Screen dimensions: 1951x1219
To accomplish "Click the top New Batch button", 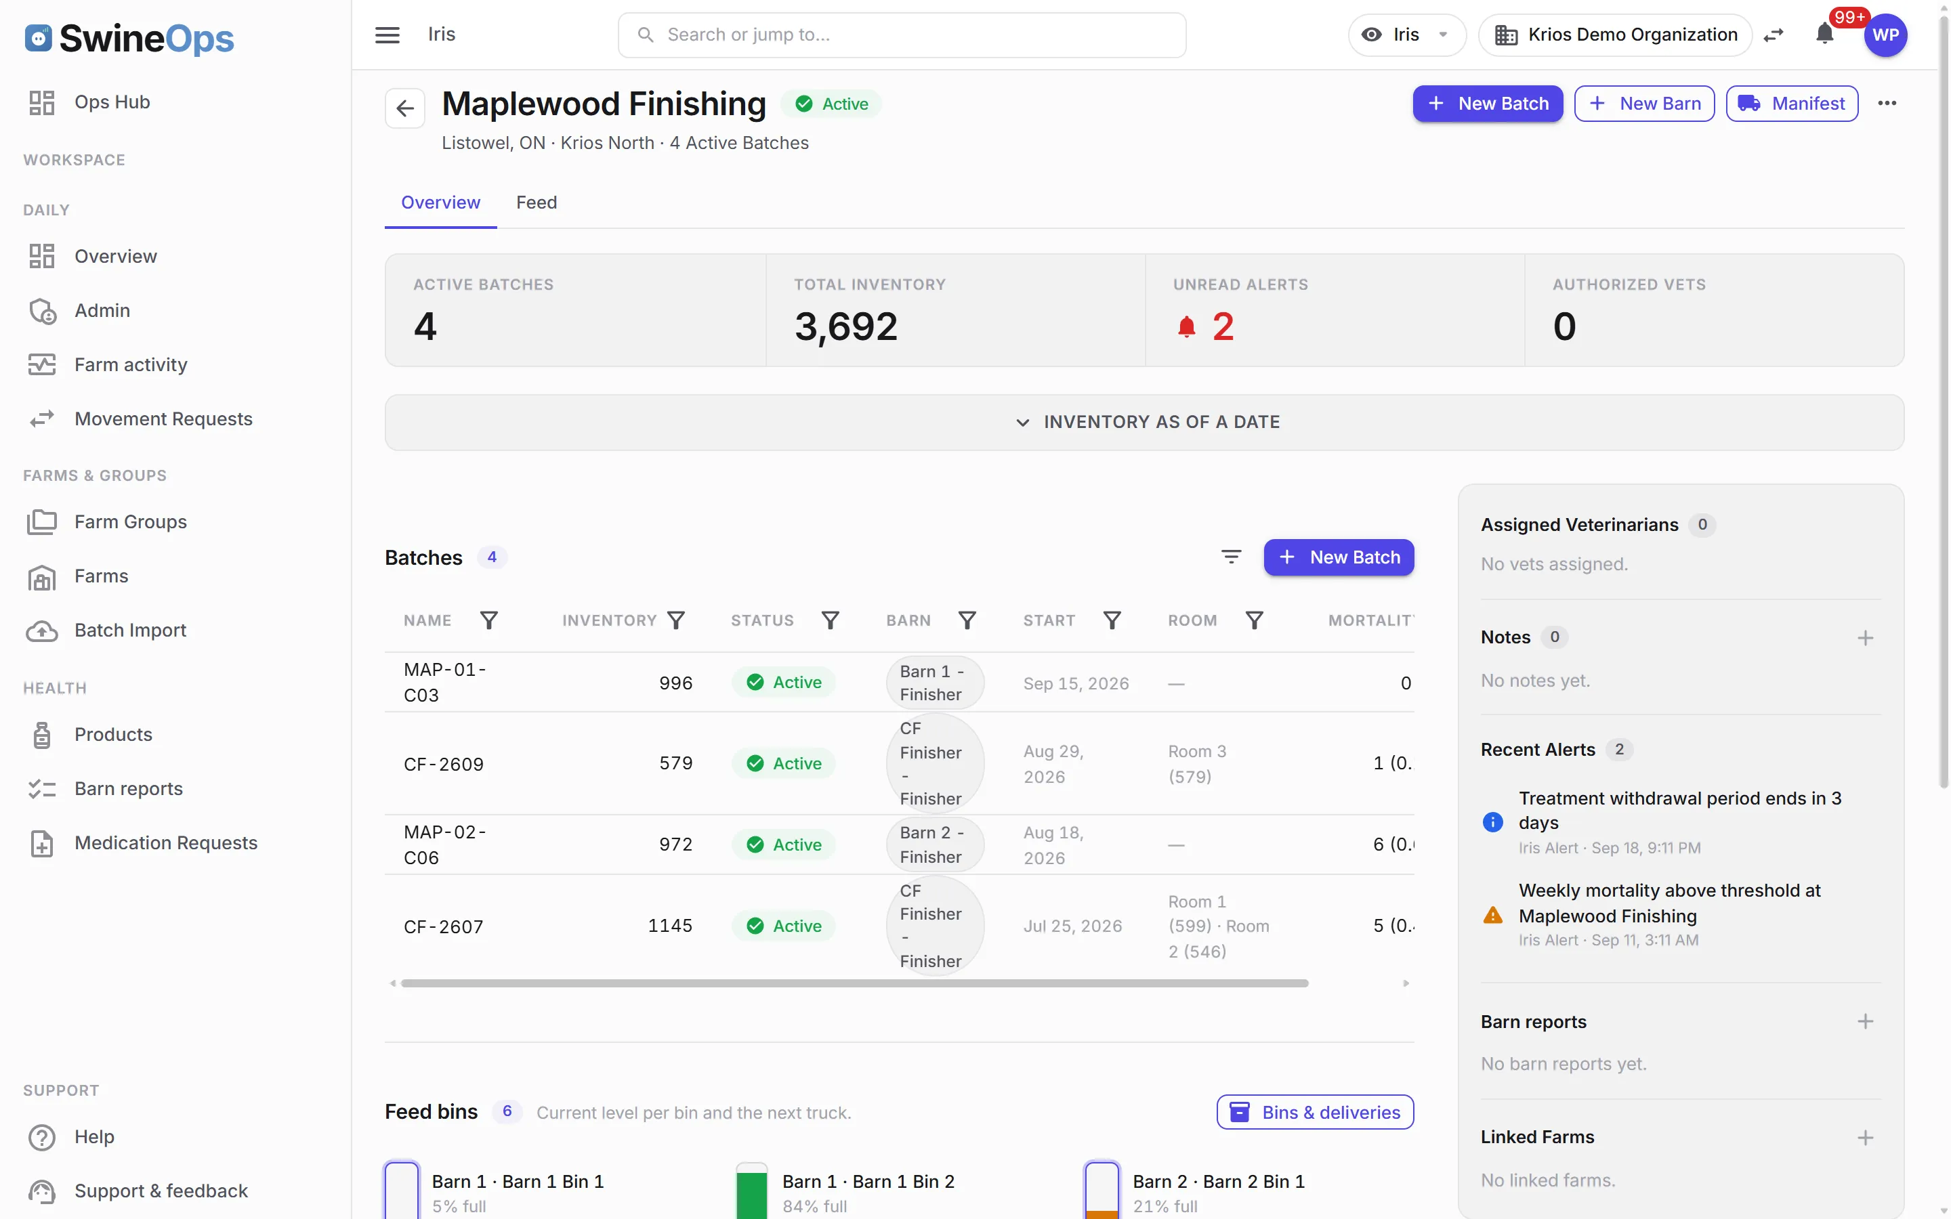I will coord(1488,103).
